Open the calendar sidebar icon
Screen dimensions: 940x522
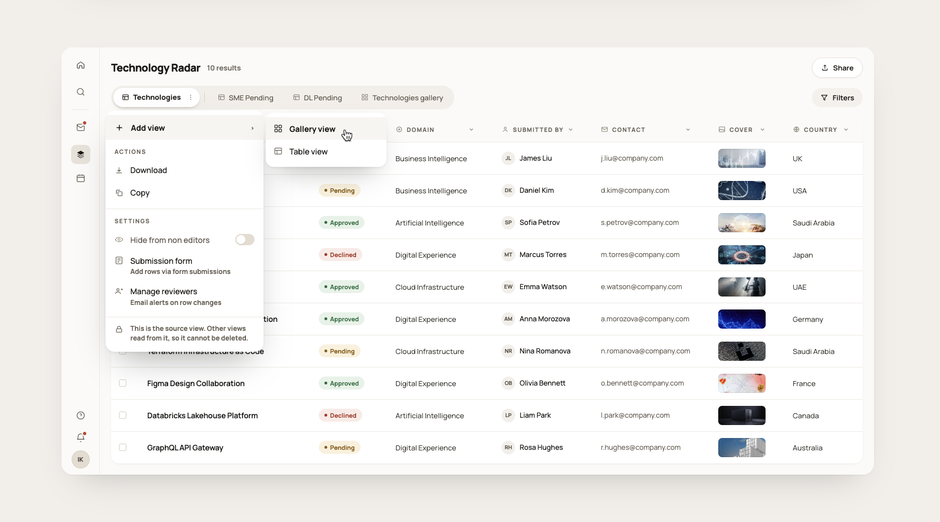point(81,178)
